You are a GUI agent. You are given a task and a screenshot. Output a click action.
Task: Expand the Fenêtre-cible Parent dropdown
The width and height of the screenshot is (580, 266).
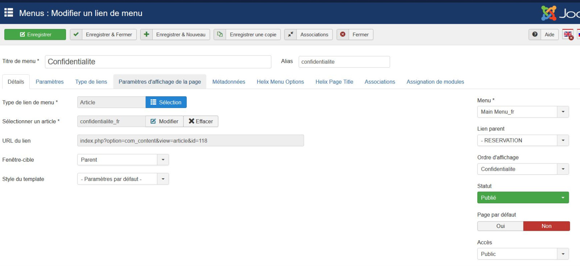pos(163,160)
